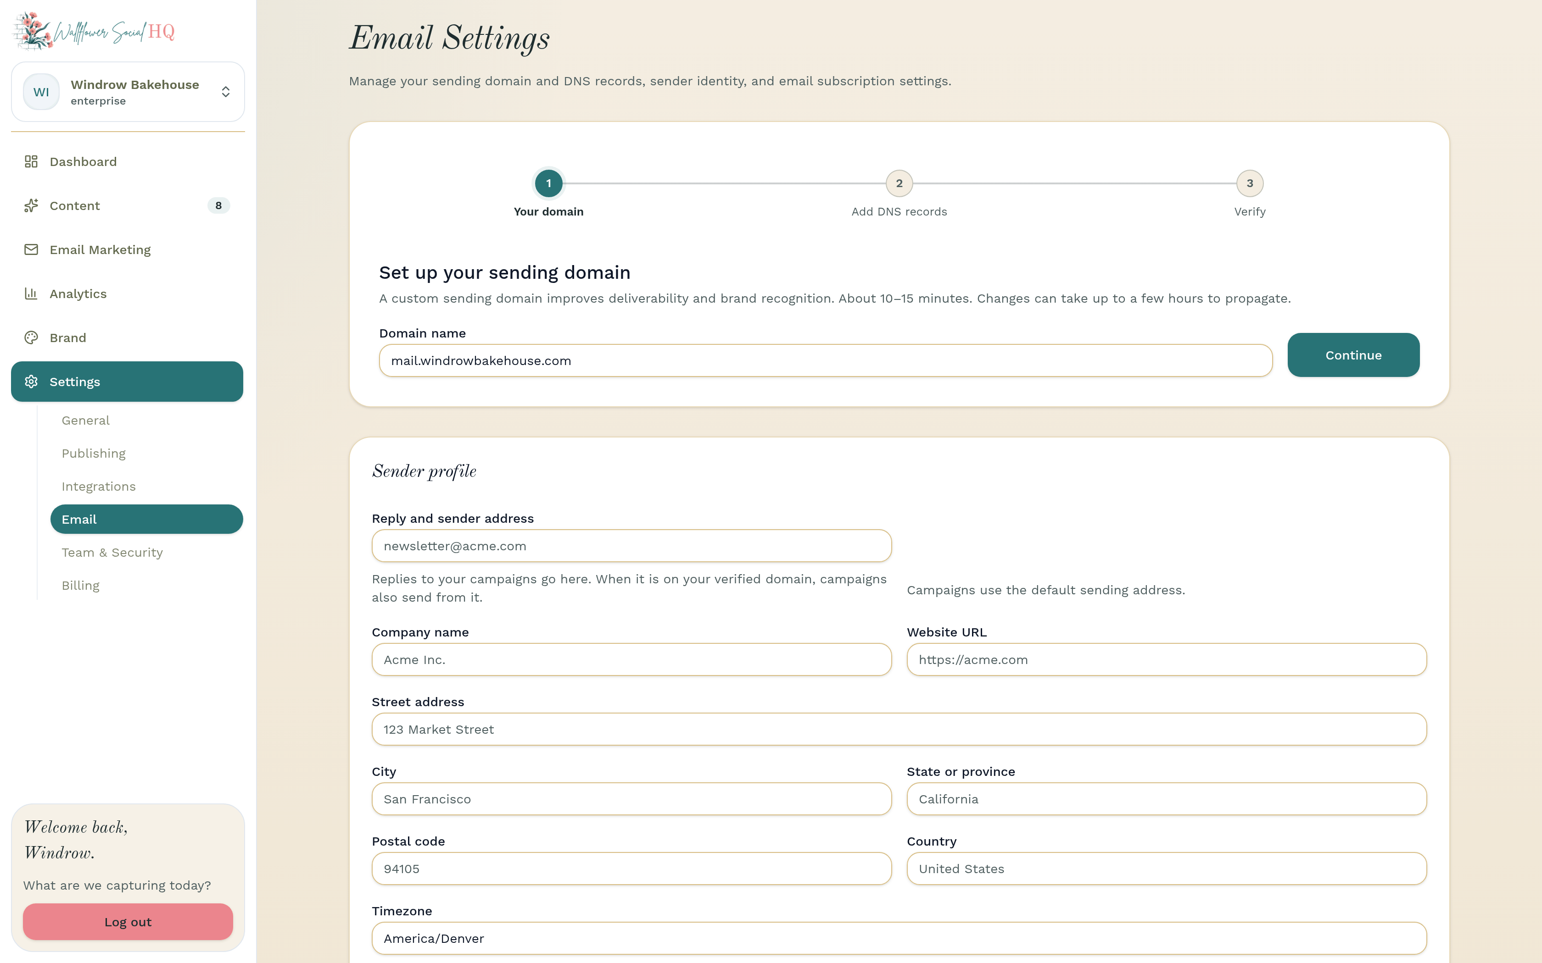This screenshot has height=963, width=1542.
Task: Click the Dashboard grid icon
Action: coord(31,162)
